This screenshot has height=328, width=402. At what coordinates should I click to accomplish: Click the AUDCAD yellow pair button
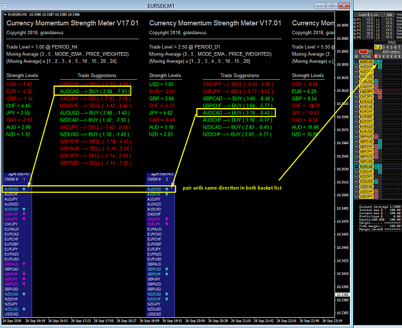pyautogui.click(x=367, y=62)
